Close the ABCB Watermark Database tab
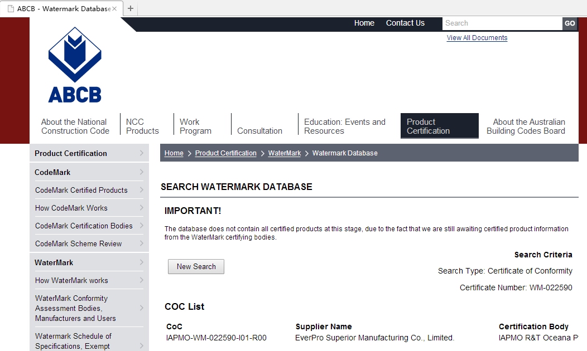Viewport: 587px width, 351px height. coord(114,9)
